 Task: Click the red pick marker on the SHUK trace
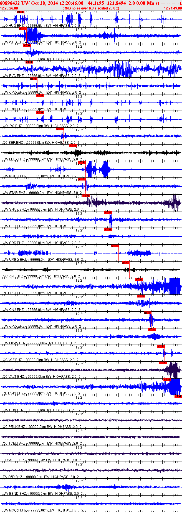click(87, 196)
